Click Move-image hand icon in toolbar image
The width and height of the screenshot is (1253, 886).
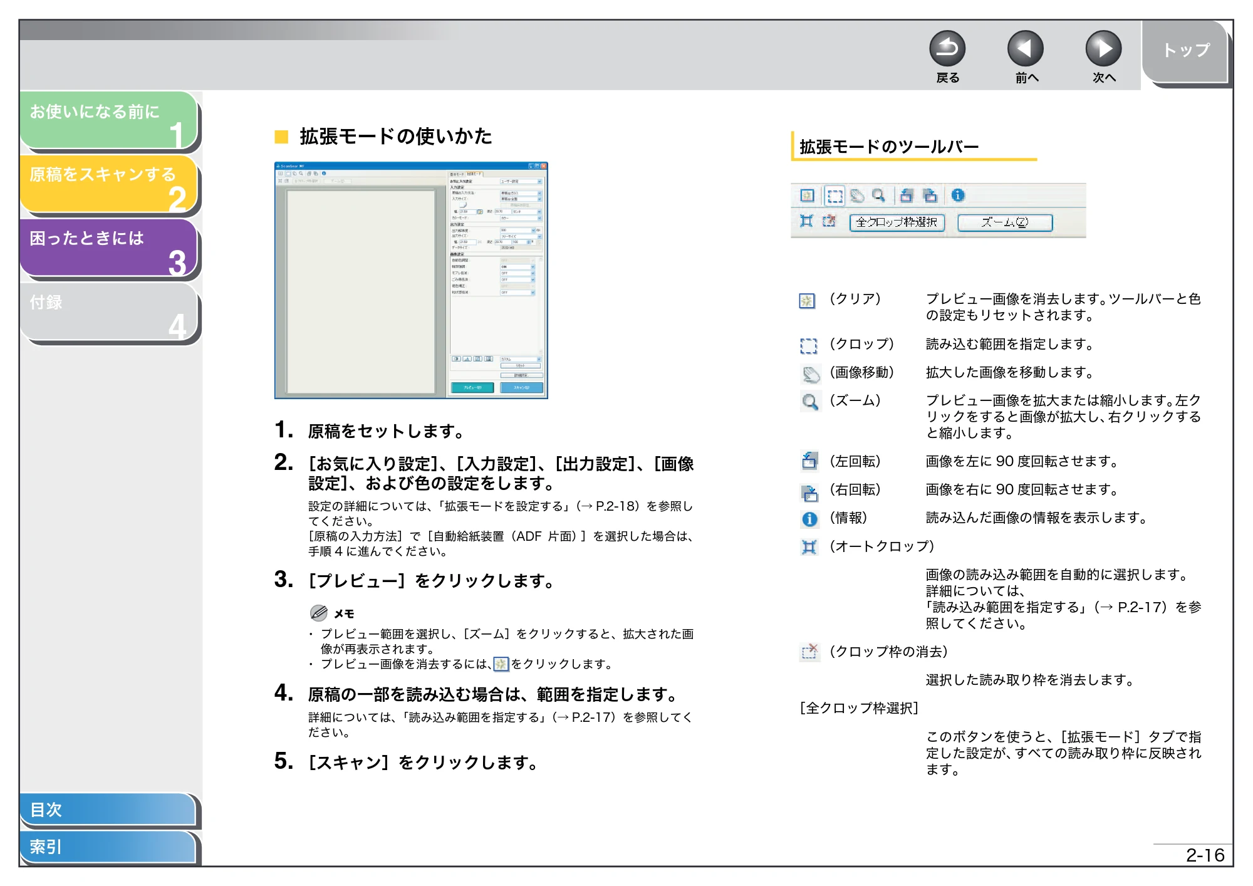[x=857, y=196]
